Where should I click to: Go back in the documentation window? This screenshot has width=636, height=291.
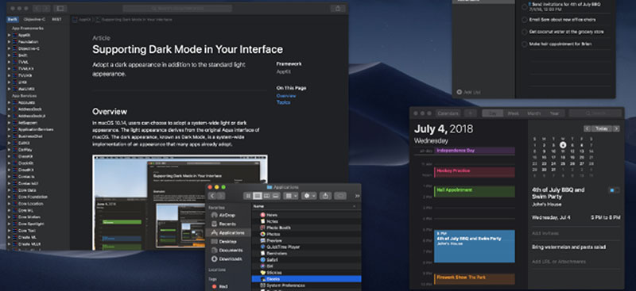[37, 9]
